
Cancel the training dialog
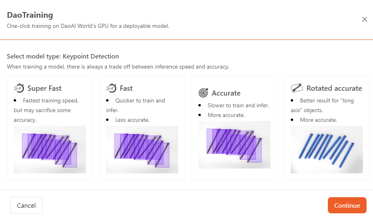(x=26, y=205)
